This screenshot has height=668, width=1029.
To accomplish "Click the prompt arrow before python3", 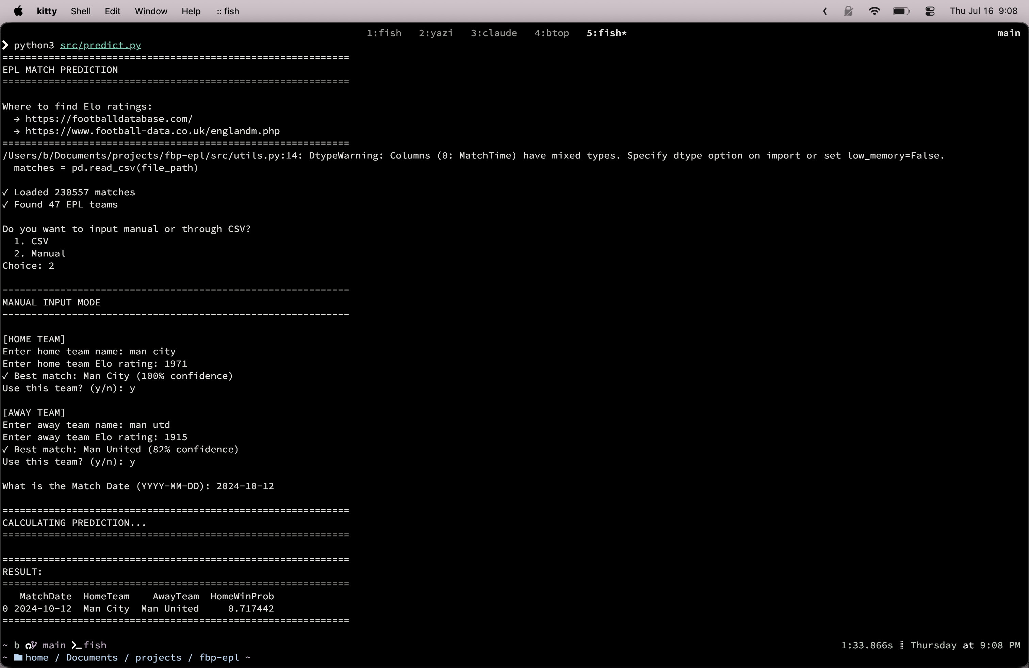I will click(6, 45).
